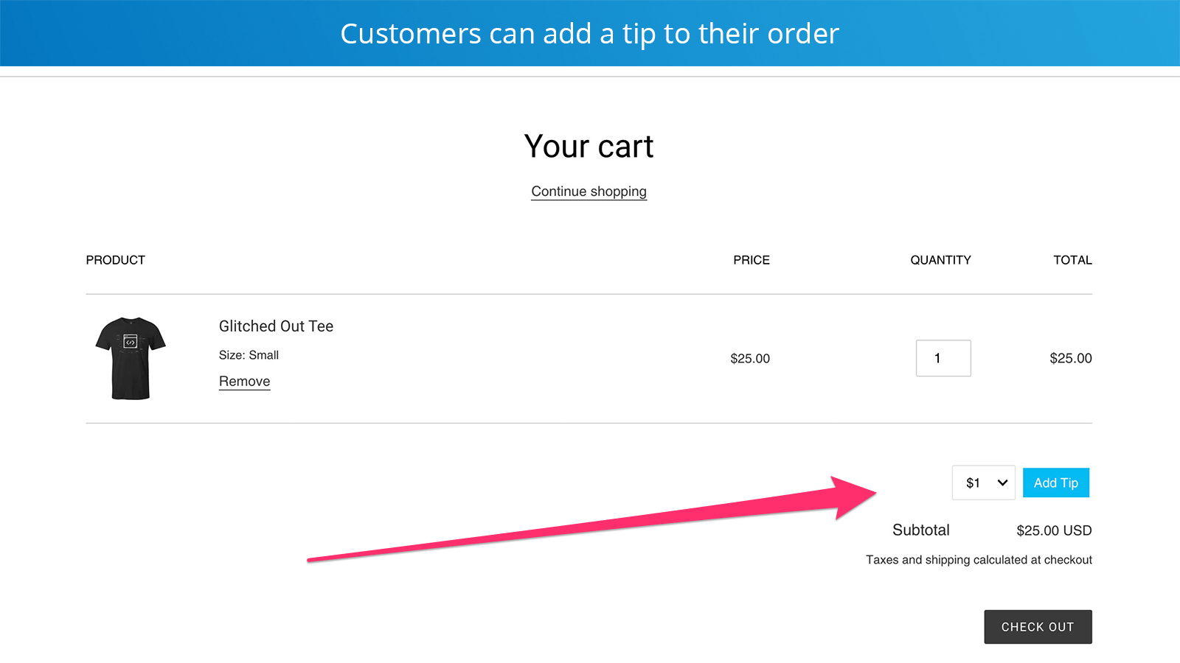Click the Size: Small product detail

click(x=249, y=354)
